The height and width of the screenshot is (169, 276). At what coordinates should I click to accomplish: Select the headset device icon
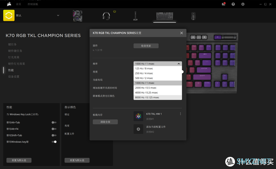click(x=106, y=16)
